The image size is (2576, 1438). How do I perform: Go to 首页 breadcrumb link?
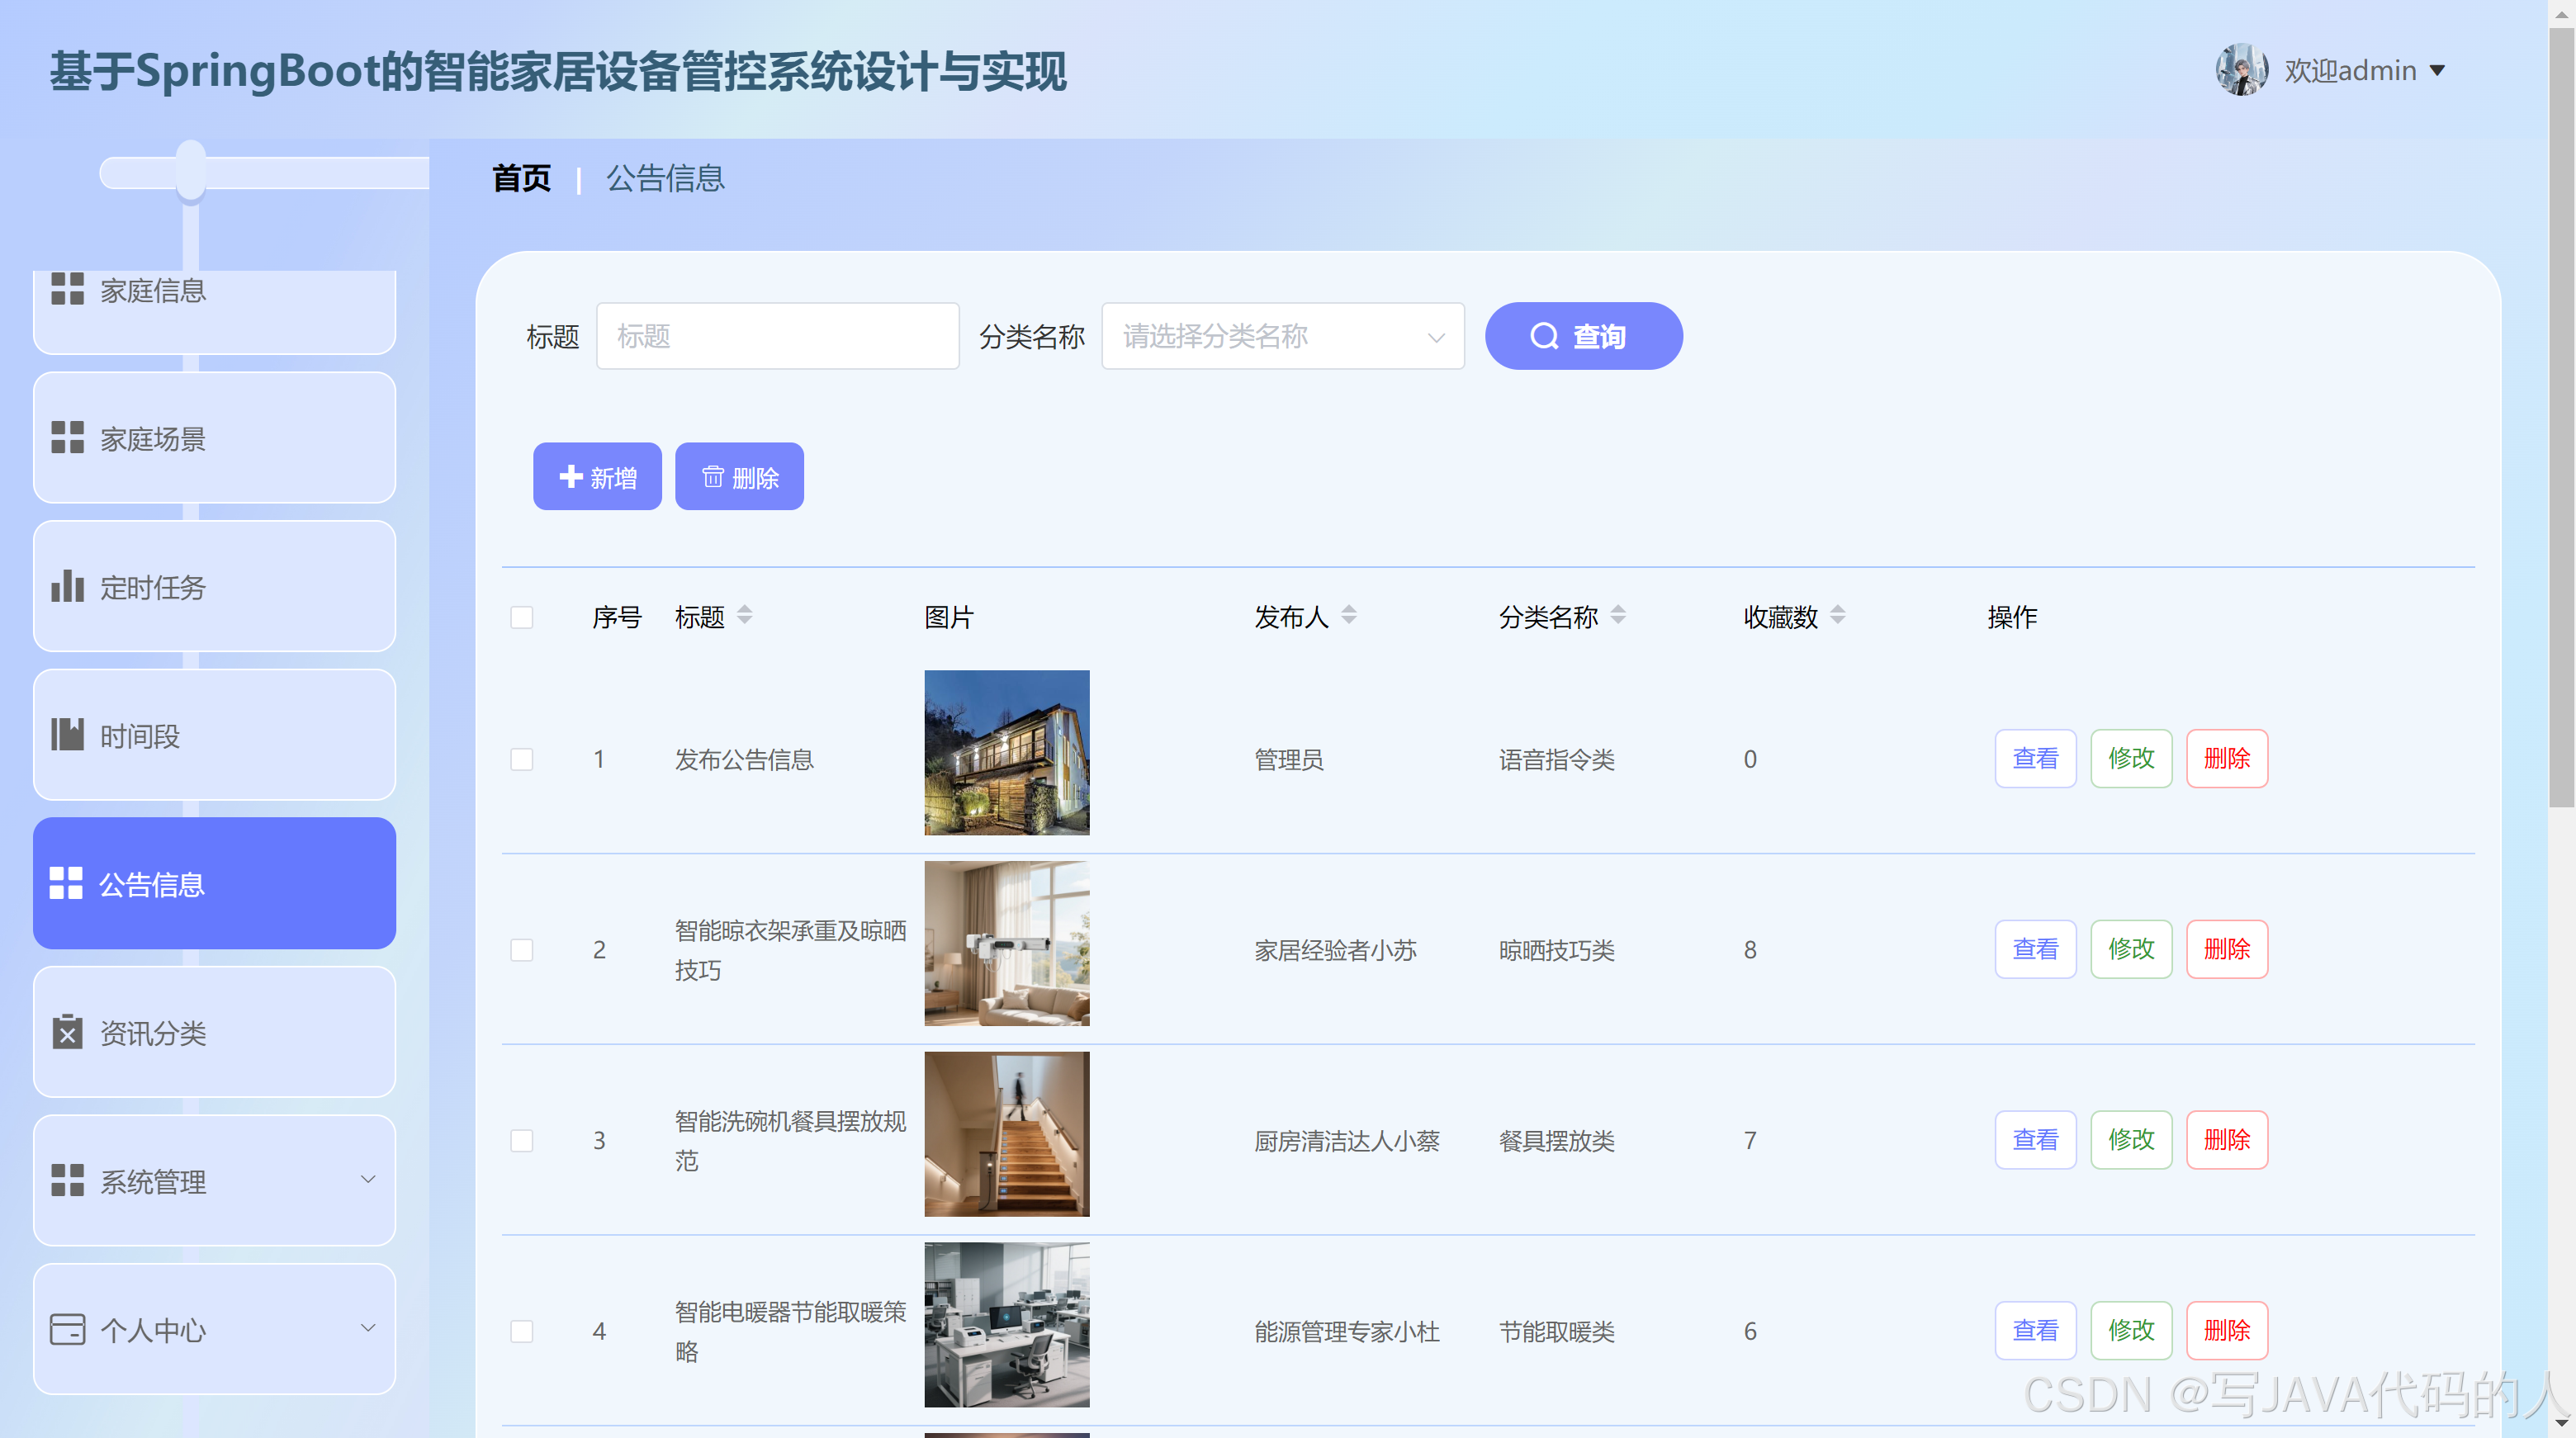522,178
